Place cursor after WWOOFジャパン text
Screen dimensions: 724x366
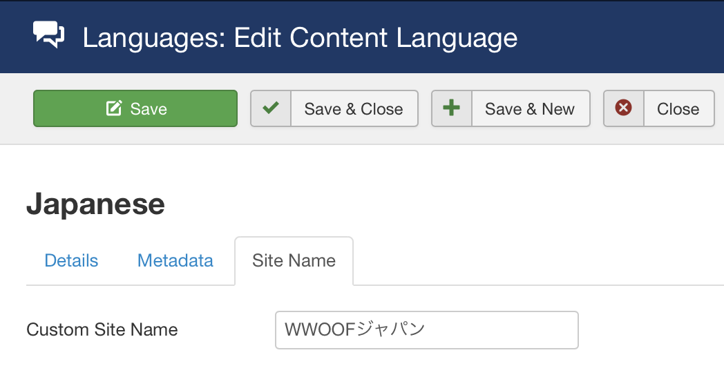point(427,329)
